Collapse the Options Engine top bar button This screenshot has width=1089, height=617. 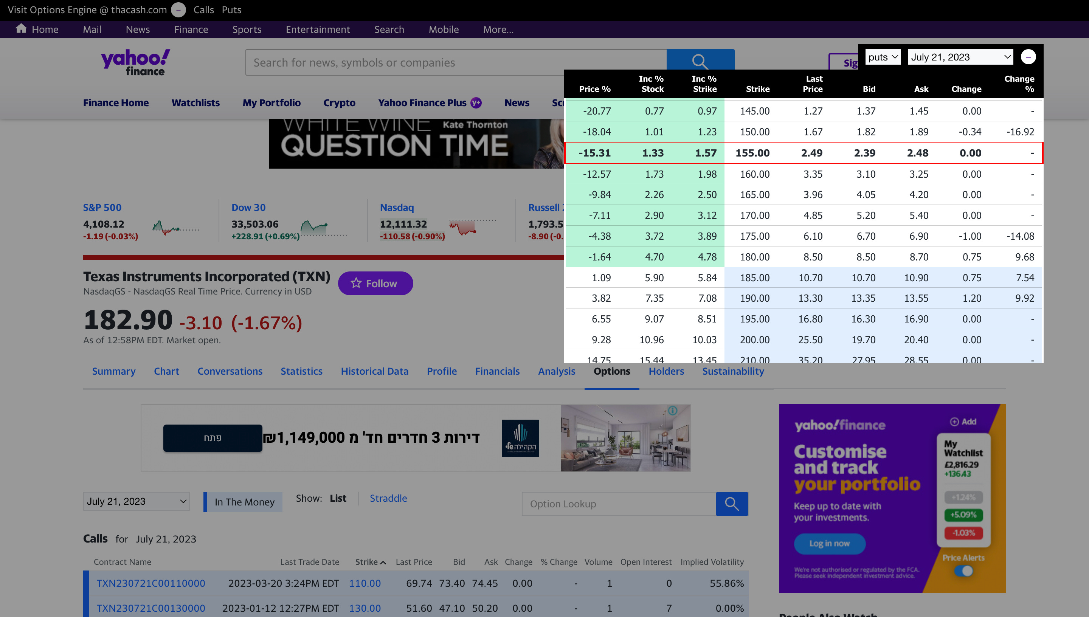(x=178, y=10)
